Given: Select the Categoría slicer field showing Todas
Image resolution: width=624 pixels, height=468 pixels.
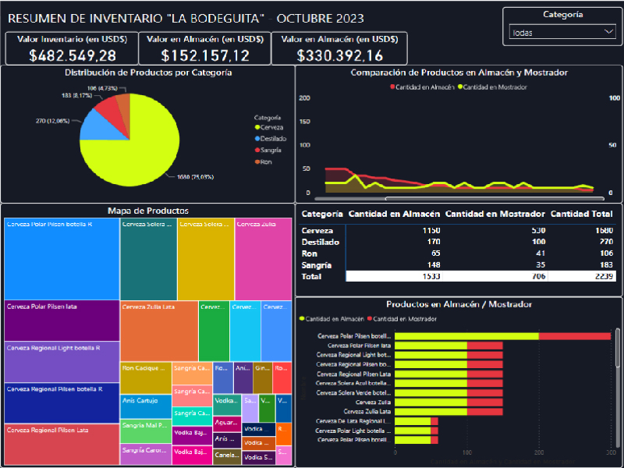Looking at the screenshot, I should (x=562, y=32).
